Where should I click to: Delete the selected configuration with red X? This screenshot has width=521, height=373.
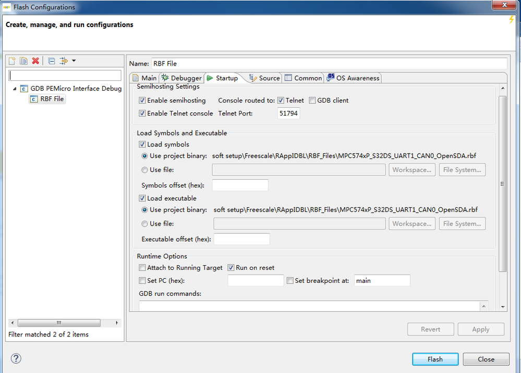pyautogui.click(x=35, y=61)
